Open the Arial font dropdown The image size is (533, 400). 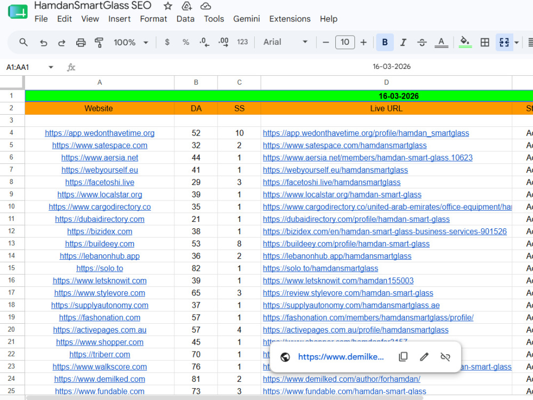(x=285, y=42)
